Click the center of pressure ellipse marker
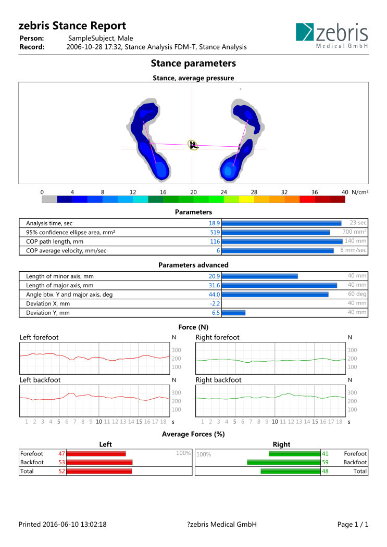Viewport: 387px width, 547px height. (192, 145)
